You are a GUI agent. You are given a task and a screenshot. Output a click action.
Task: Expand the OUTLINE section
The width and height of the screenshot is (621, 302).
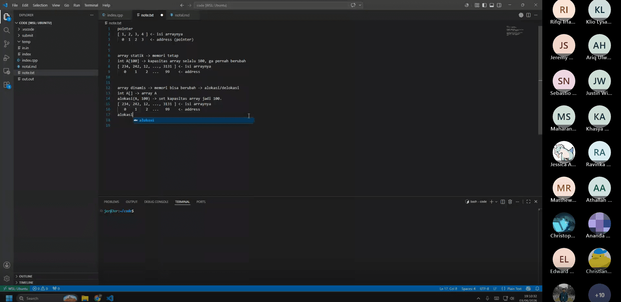[56, 276]
